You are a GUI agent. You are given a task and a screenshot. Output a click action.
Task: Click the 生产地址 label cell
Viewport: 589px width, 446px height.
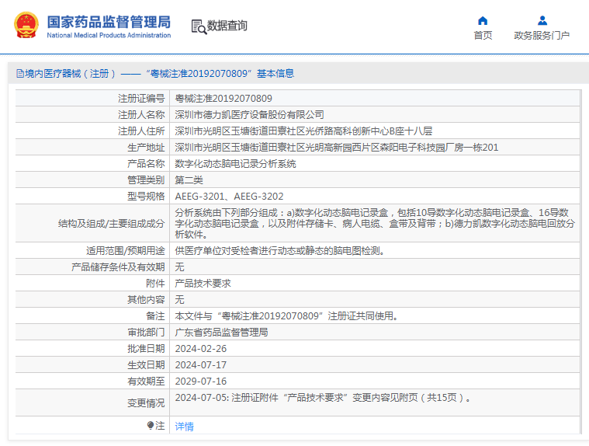point(92,148)
